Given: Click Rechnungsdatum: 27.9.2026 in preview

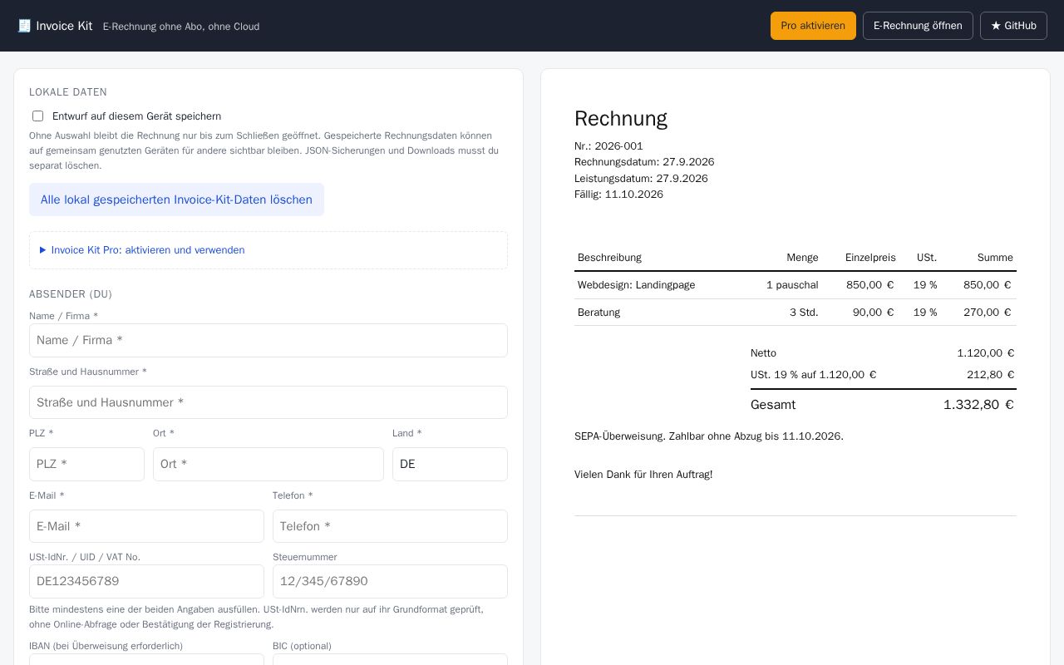Looking at the screenshot, I should tap(644, 162).
